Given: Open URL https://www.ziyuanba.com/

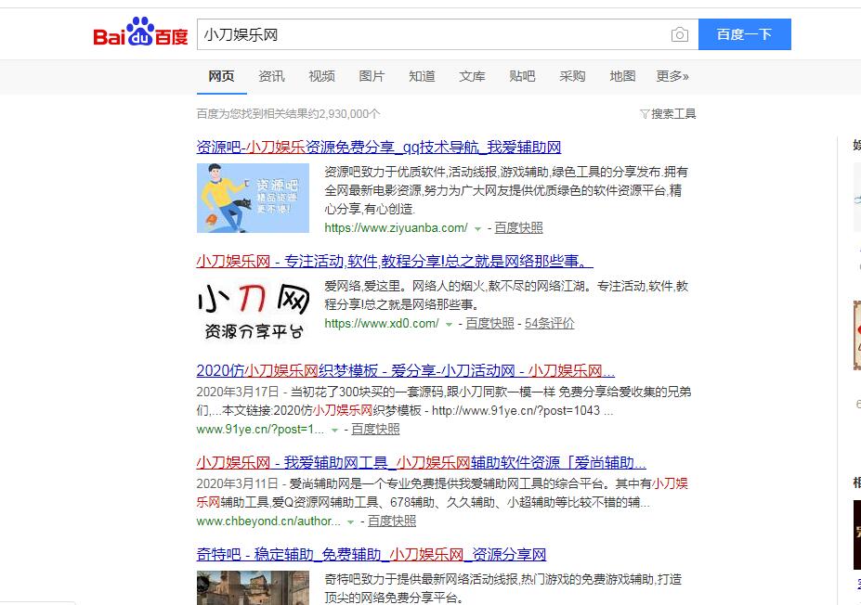Looking at the screenshot, I should [396, 227].
